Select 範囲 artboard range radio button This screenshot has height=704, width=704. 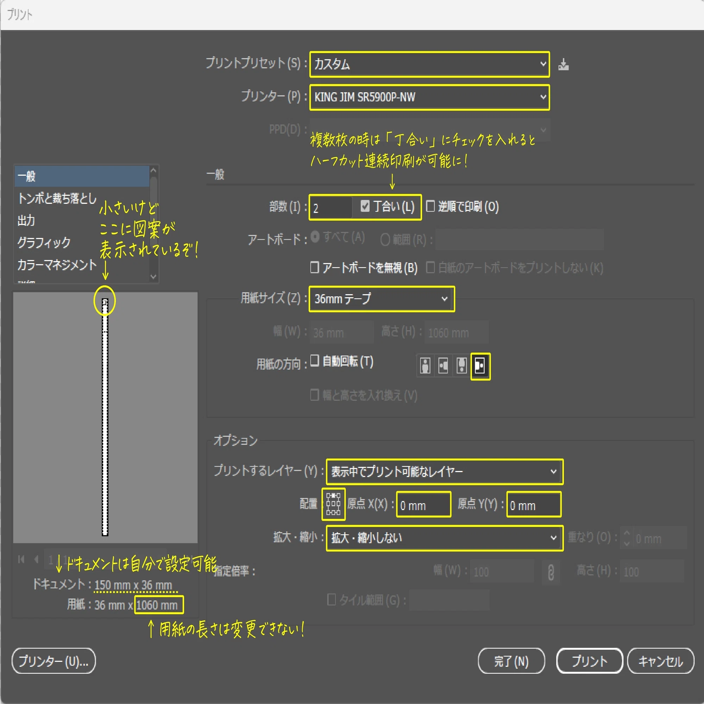[x=385, y=239]
